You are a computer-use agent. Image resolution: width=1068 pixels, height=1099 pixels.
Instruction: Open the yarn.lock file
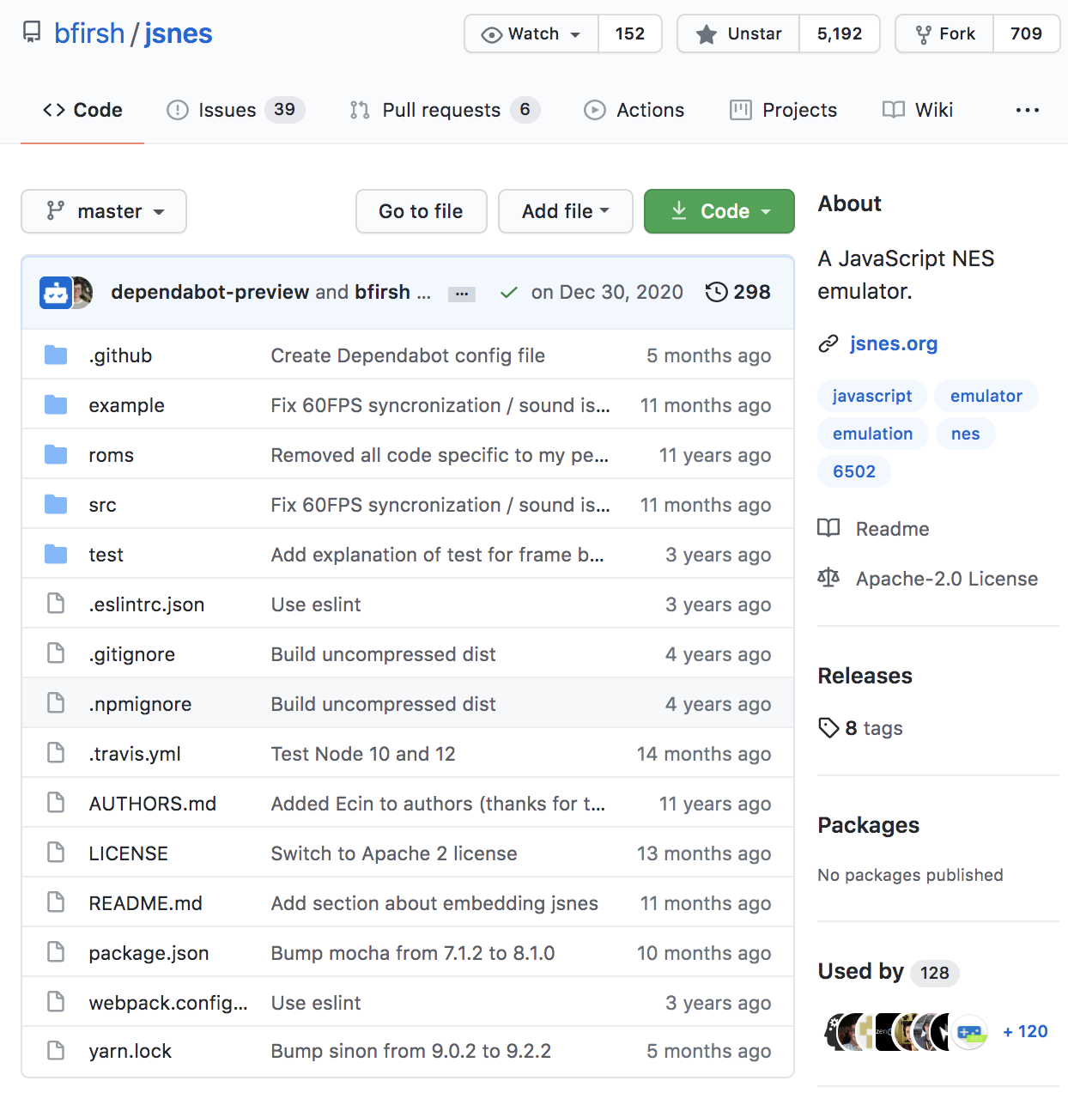point(130,1051)
